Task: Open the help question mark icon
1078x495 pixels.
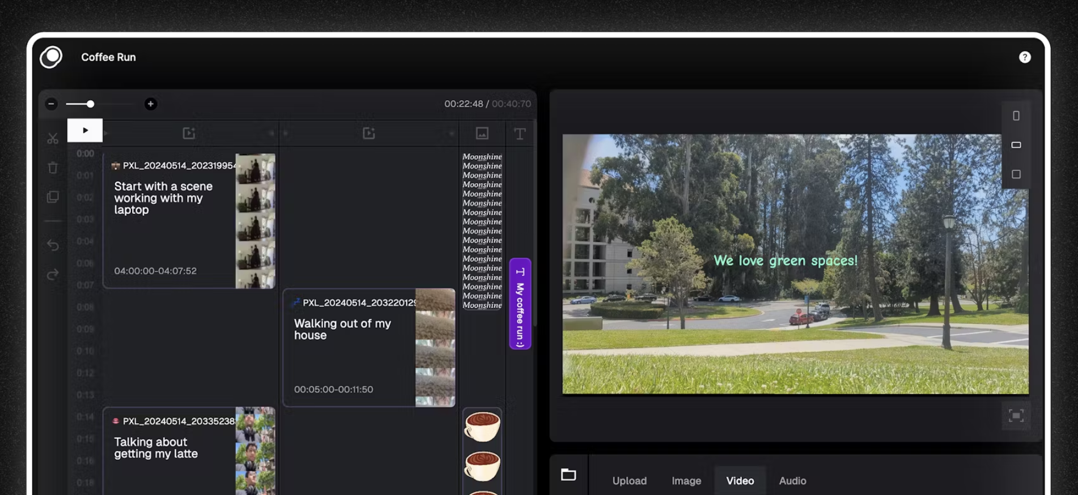Action: pos(1024,57)
